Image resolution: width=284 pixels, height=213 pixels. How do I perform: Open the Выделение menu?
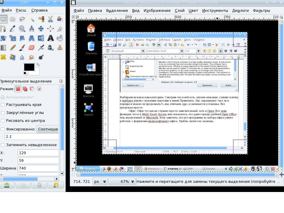117,11
